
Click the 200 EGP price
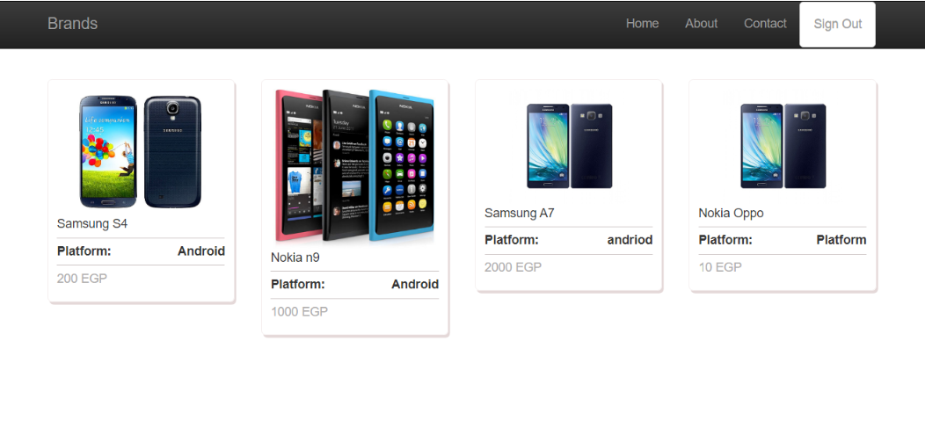point(82,279)
